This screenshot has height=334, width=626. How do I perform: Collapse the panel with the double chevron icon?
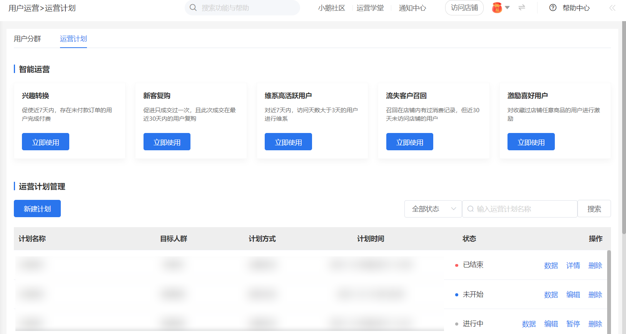coord(612,8)
